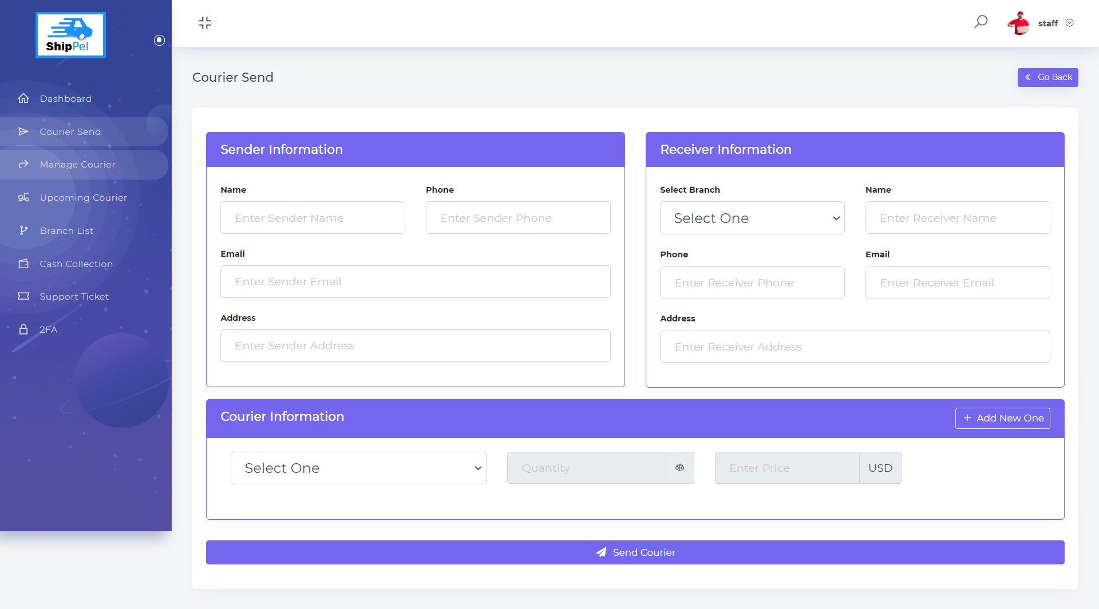Click the Receiver Address input field
Screen dimensions: 1099x609
click(x=855, y=347)
